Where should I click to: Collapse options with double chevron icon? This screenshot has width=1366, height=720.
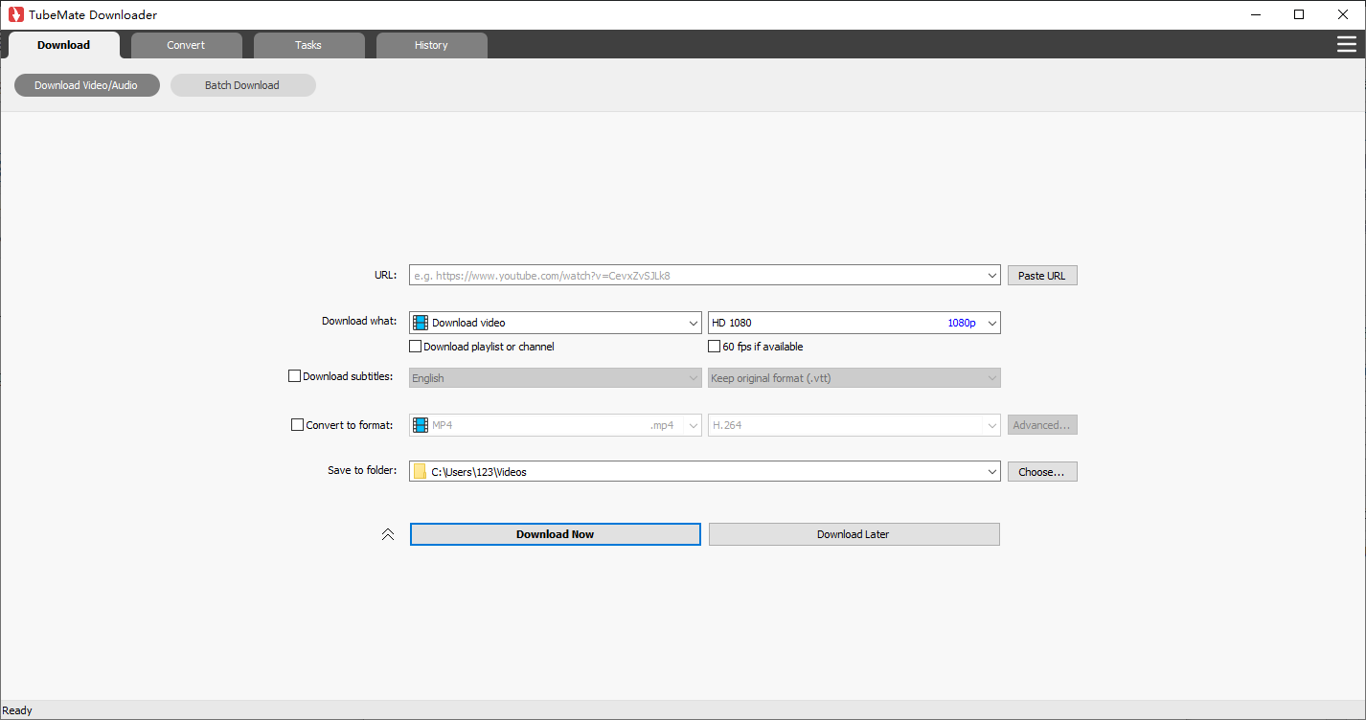tap(388, 534)
